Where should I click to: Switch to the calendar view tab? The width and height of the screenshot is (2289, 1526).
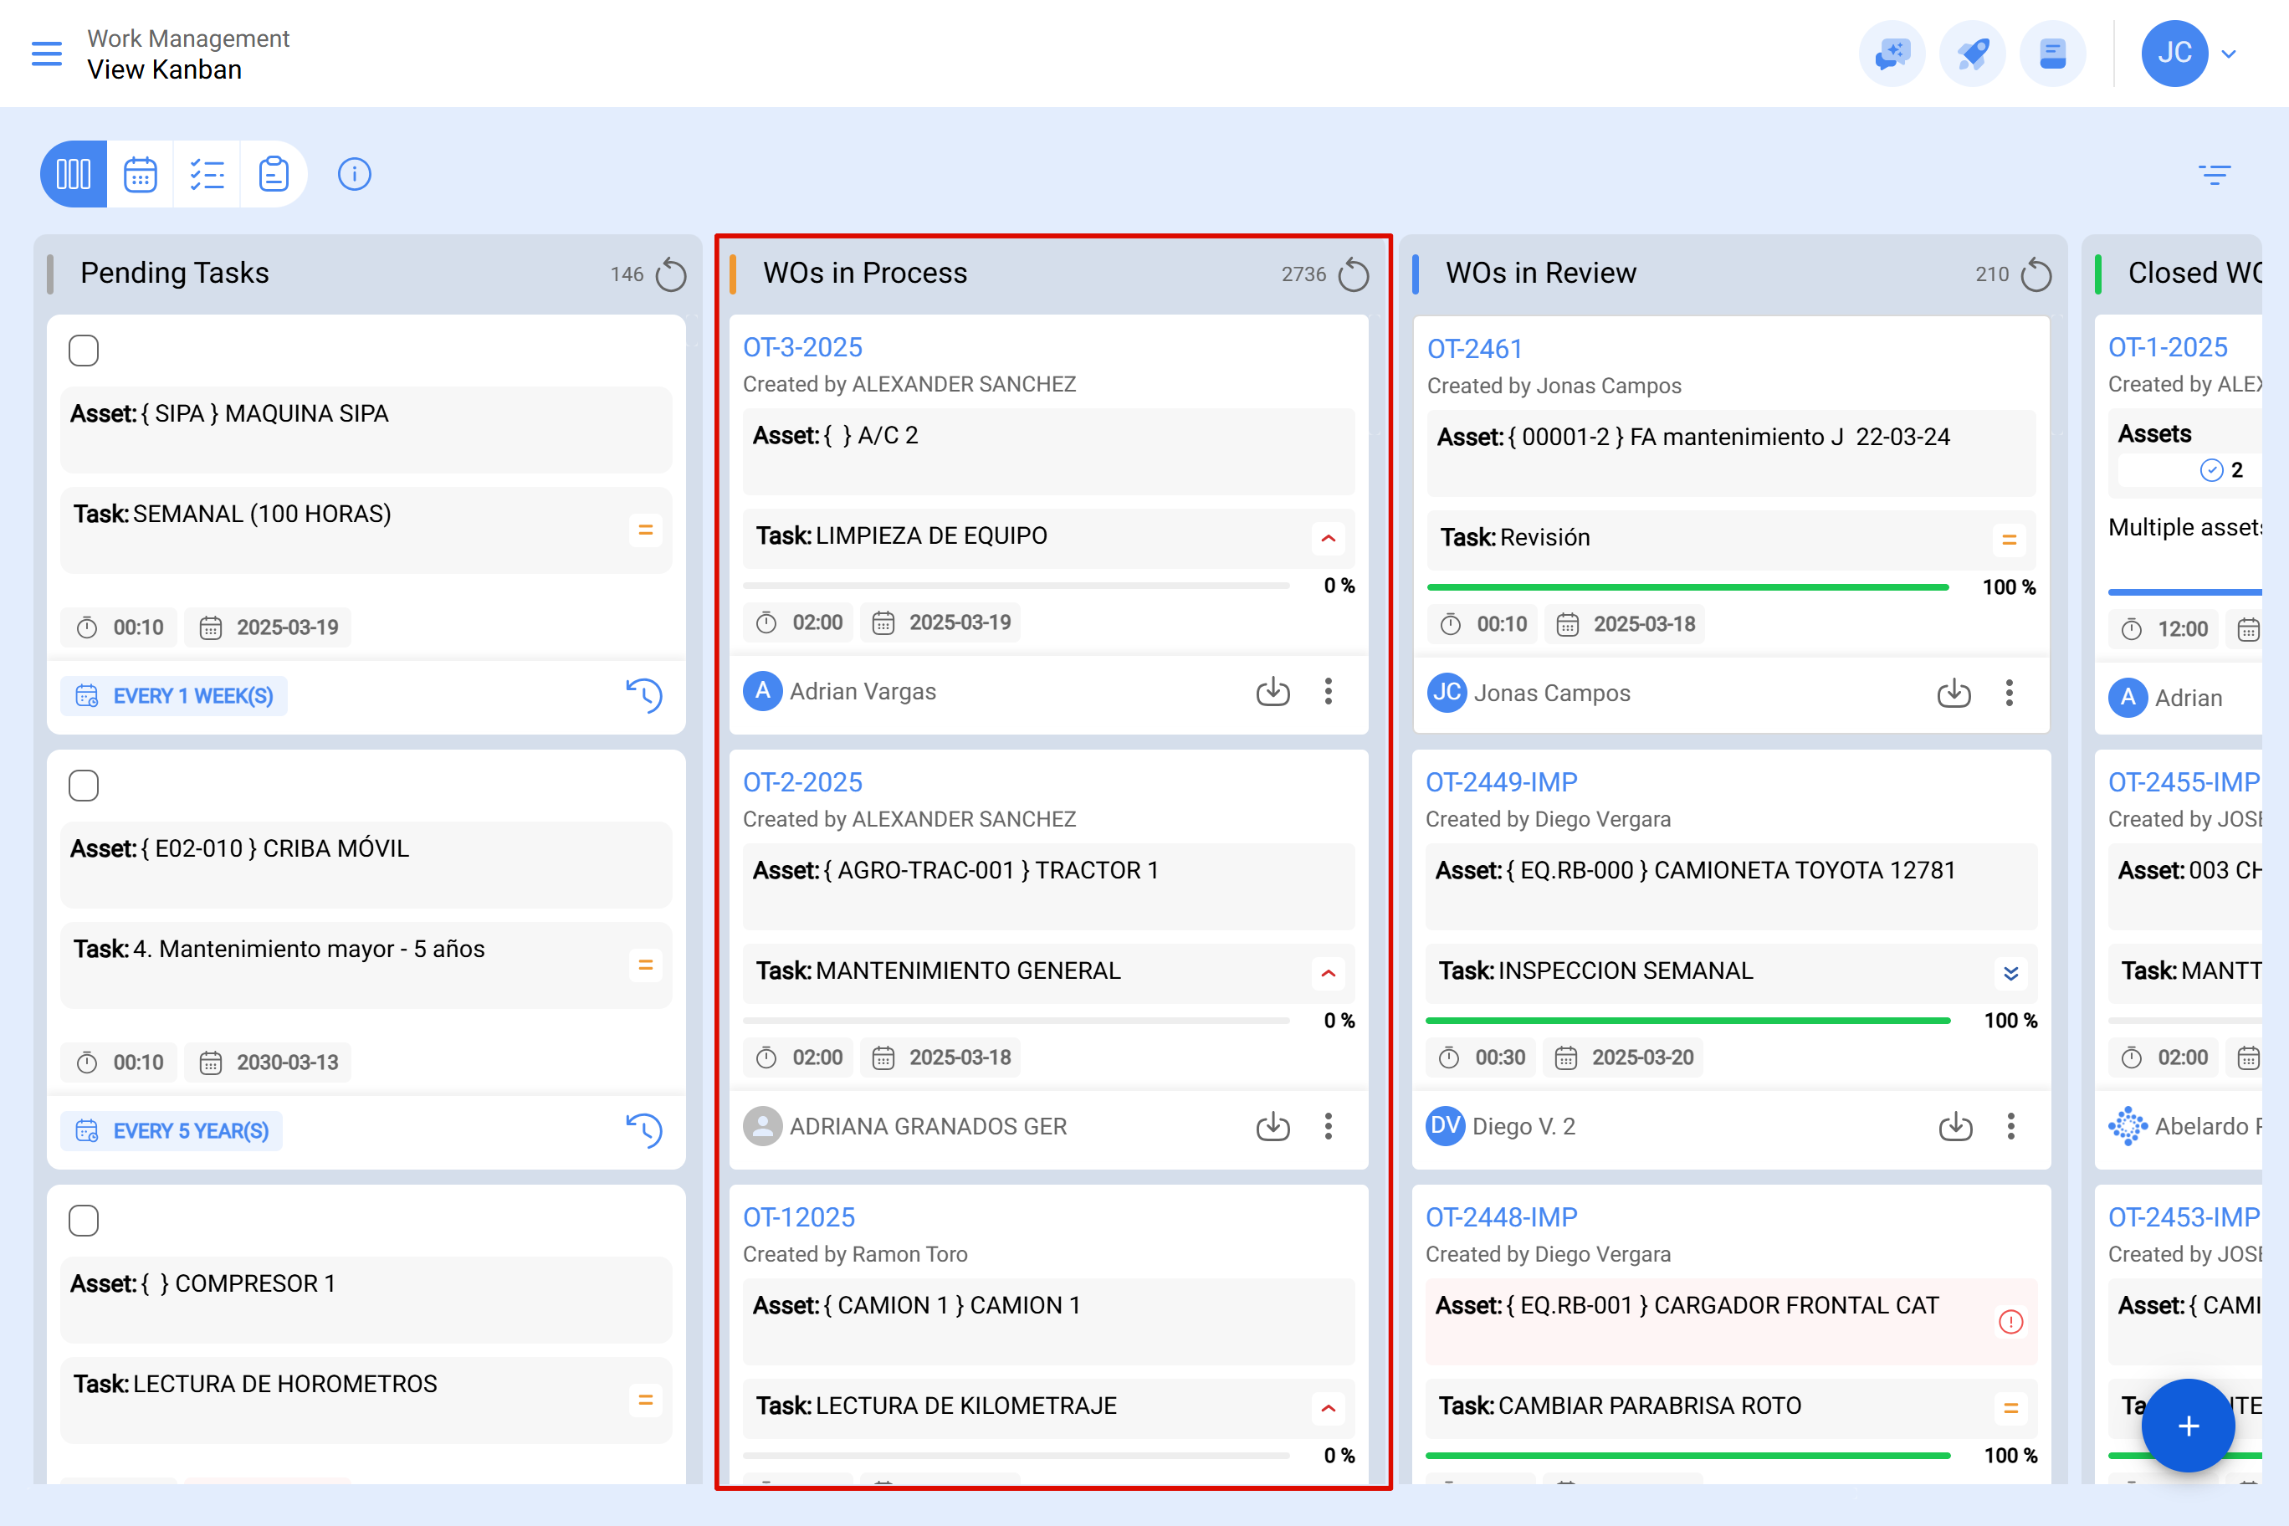pyautogui.click(x=141, y=174)
